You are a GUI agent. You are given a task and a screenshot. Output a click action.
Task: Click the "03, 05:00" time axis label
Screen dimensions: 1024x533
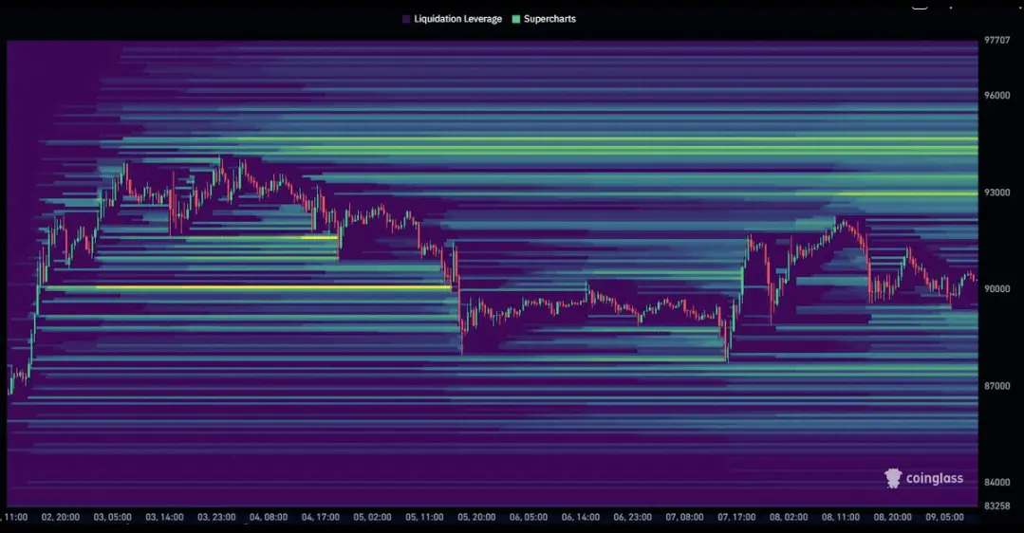(x=112, y=517)
